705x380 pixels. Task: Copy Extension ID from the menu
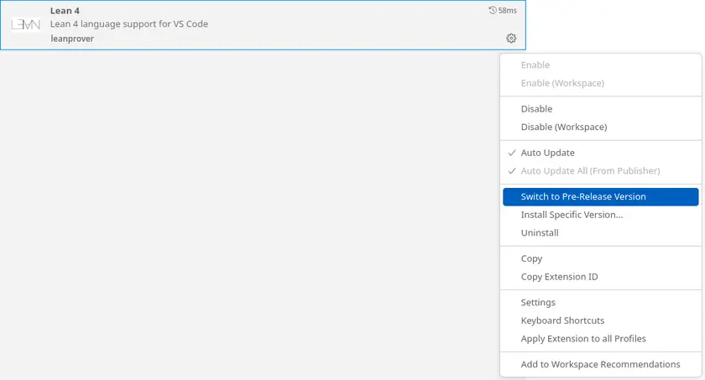(x=601, y=277)
